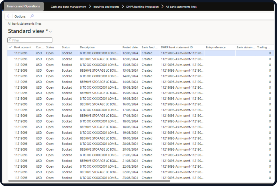The height and width of the screenshot is (186, 277).
Task: Expand the Standard view dropdown chevron
Action: coord(51,32)
